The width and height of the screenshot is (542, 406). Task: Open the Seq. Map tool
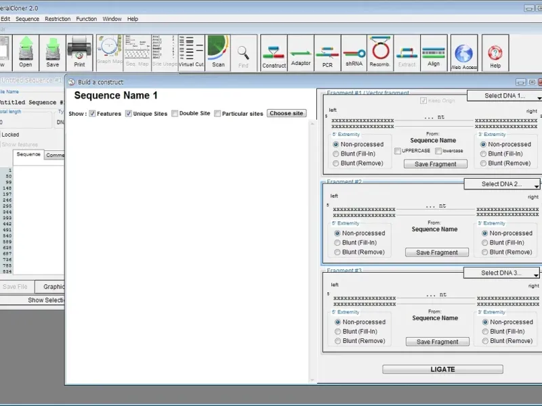(x=138, y=53)
